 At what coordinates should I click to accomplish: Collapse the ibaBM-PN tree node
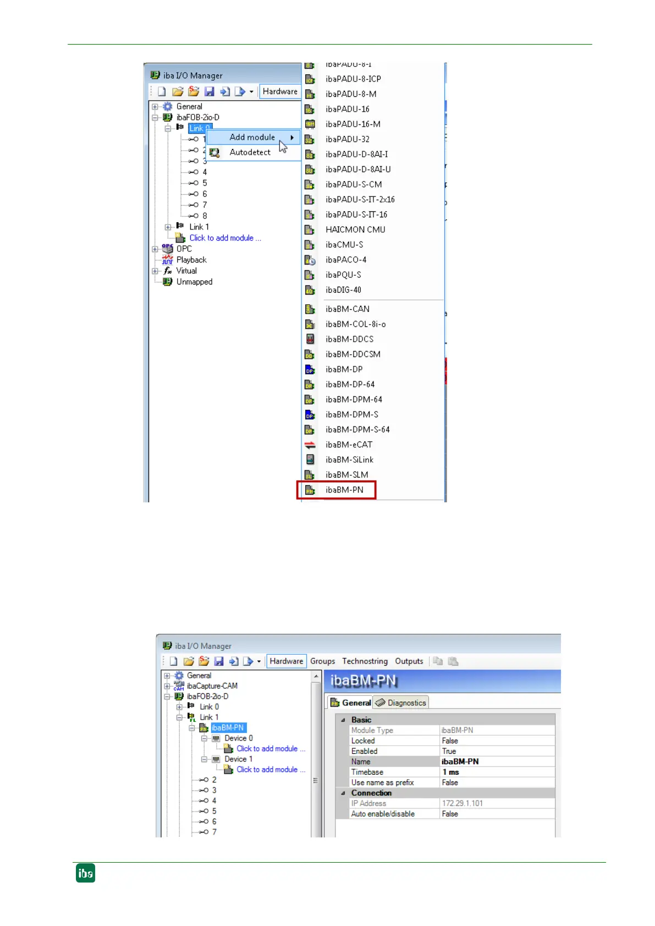192,728
